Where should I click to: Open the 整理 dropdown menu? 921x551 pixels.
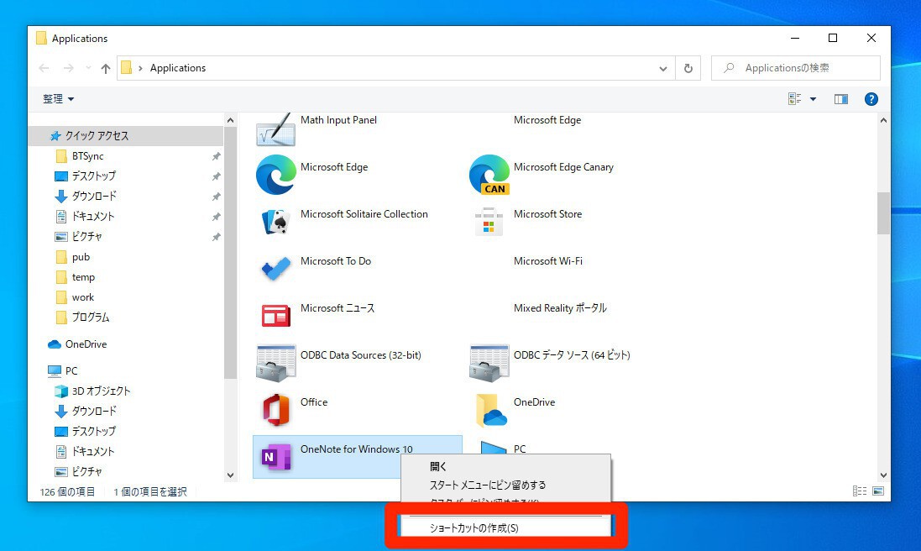[x=58, y=99]
